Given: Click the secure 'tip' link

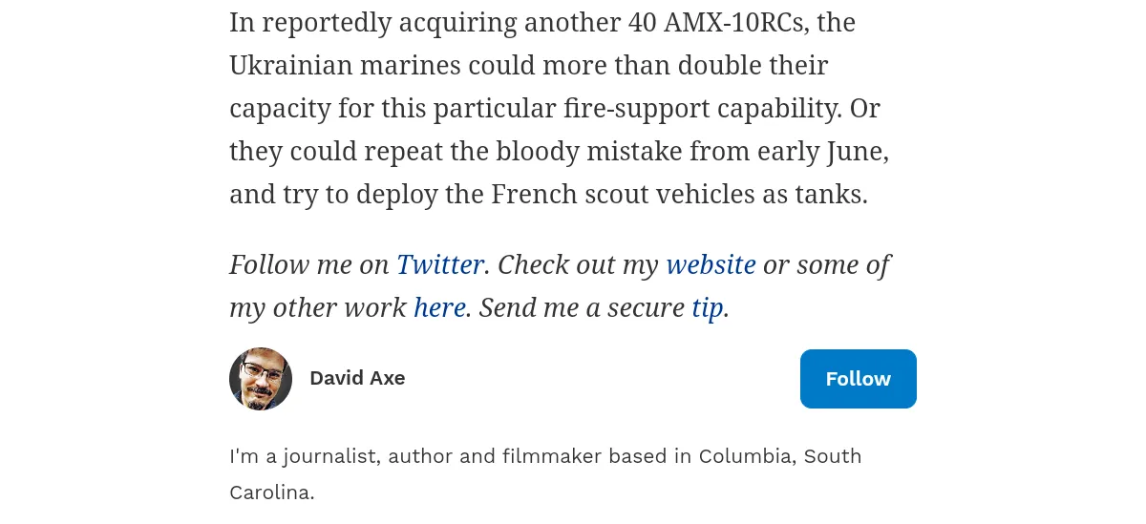Looking at the screenshot, I should pyautogui.click(x=707, y=307).
